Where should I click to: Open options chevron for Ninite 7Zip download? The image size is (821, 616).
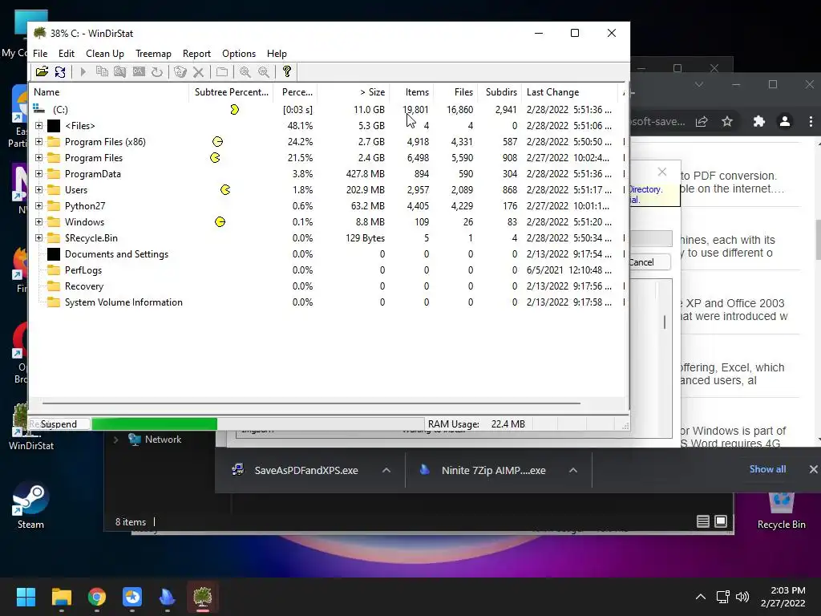coord(573,470)
